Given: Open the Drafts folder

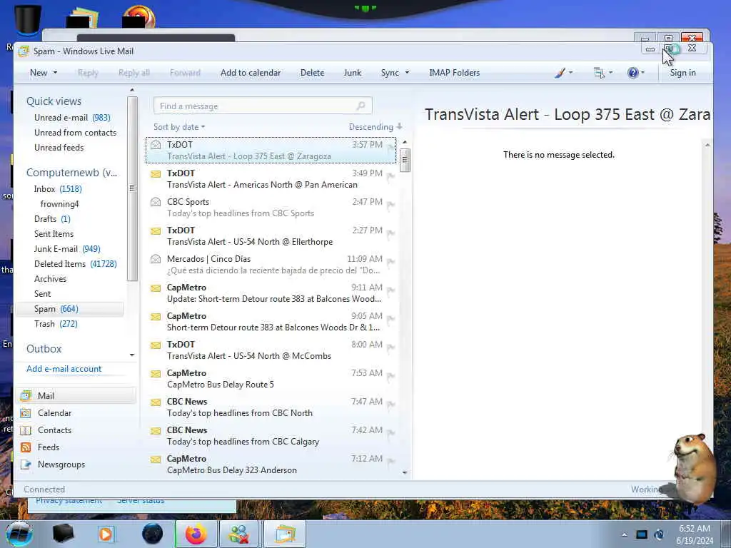Looking at the screenshot, I should click(51, 219).
